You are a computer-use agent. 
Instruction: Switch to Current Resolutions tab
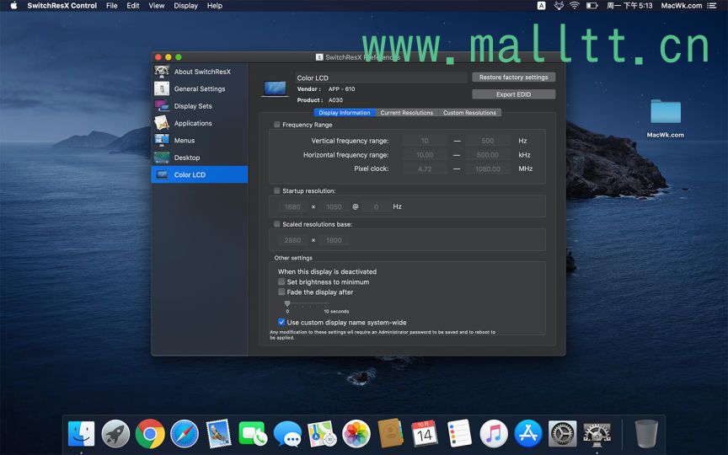click(407, 113)
